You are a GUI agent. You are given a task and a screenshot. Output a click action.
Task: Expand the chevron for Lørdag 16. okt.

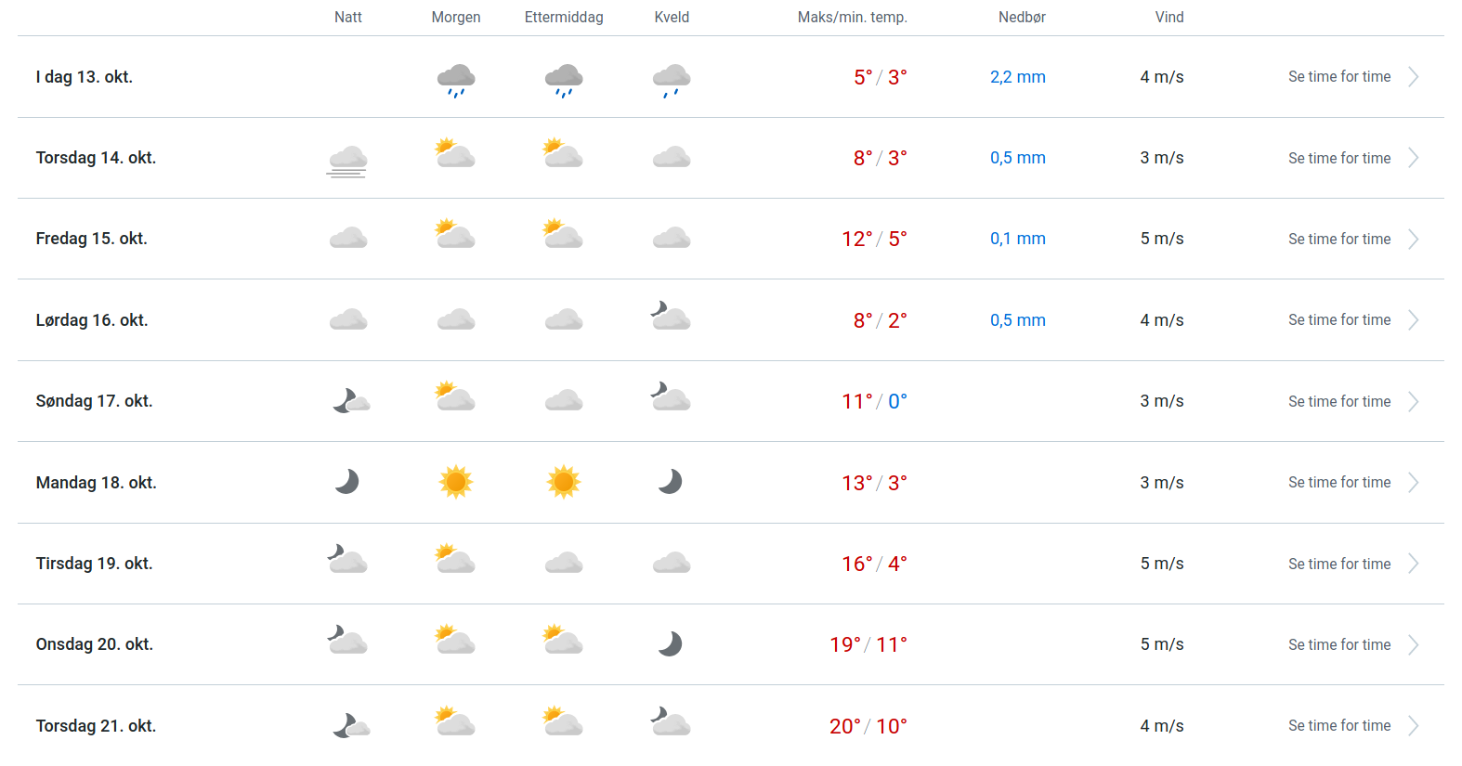point(1413,320)
